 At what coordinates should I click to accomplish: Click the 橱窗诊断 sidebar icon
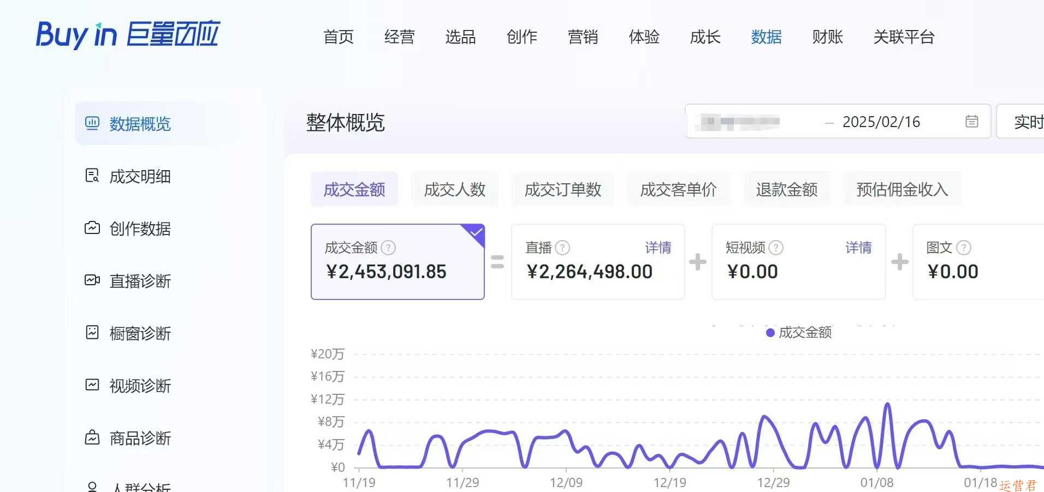(x=92, y=333)
